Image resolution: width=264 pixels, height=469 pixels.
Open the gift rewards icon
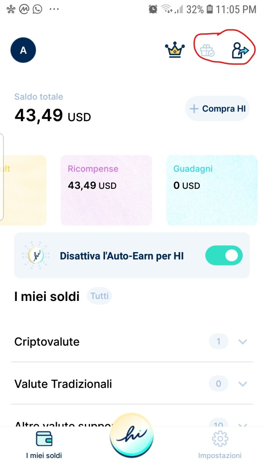click(x=207, y=51)
